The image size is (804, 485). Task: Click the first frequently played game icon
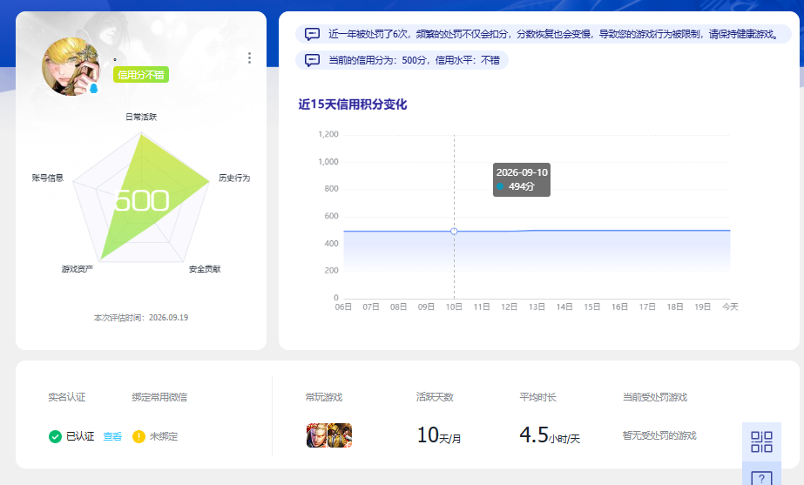(x=317, y=435)
